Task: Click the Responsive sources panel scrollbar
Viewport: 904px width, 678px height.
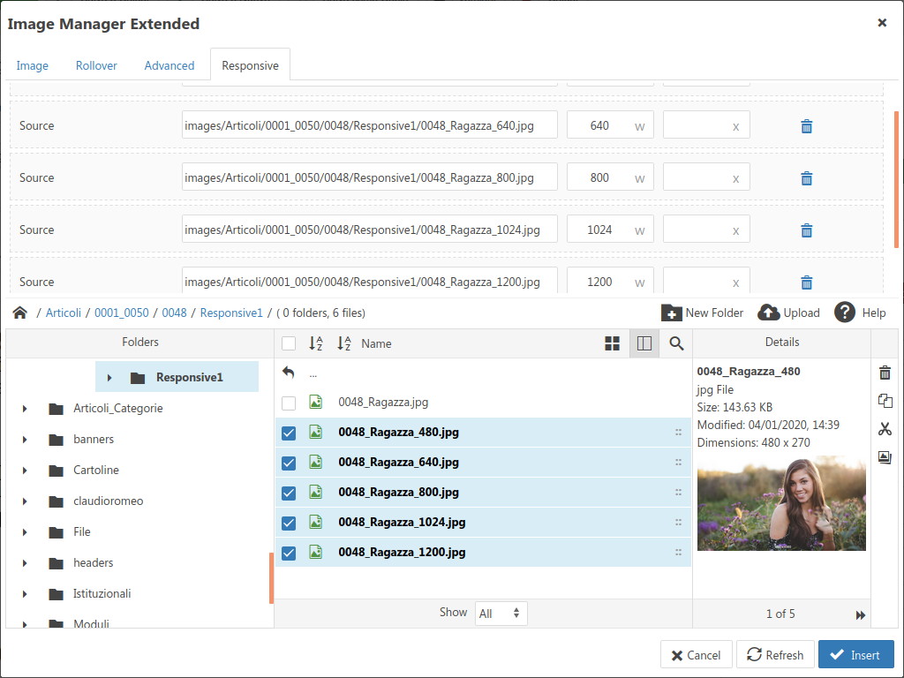Action: click(x=897, y=179)
